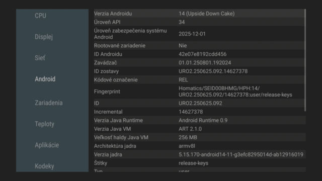
Task: Click the REL codename value
Action: click(183, 80)
